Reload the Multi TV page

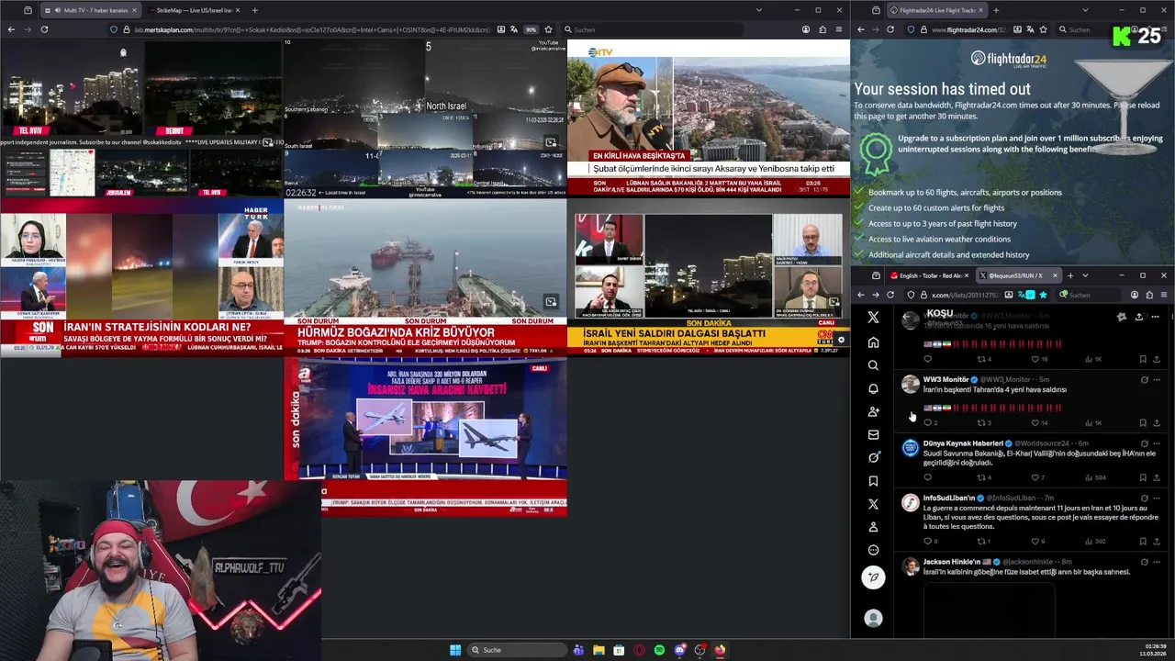click(x=44, y=29)
